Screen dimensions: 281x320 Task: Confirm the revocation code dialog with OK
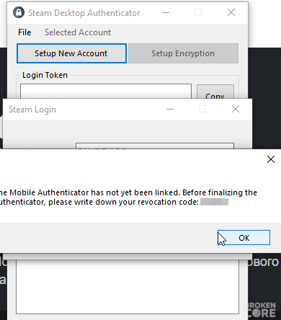point(244,238)
